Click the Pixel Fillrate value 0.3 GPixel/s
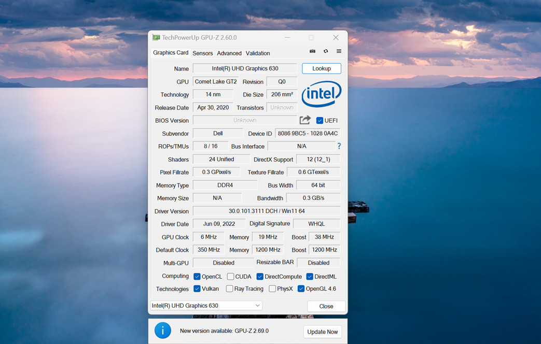Viewport: 541px width, 344px height. coord(216,172)
